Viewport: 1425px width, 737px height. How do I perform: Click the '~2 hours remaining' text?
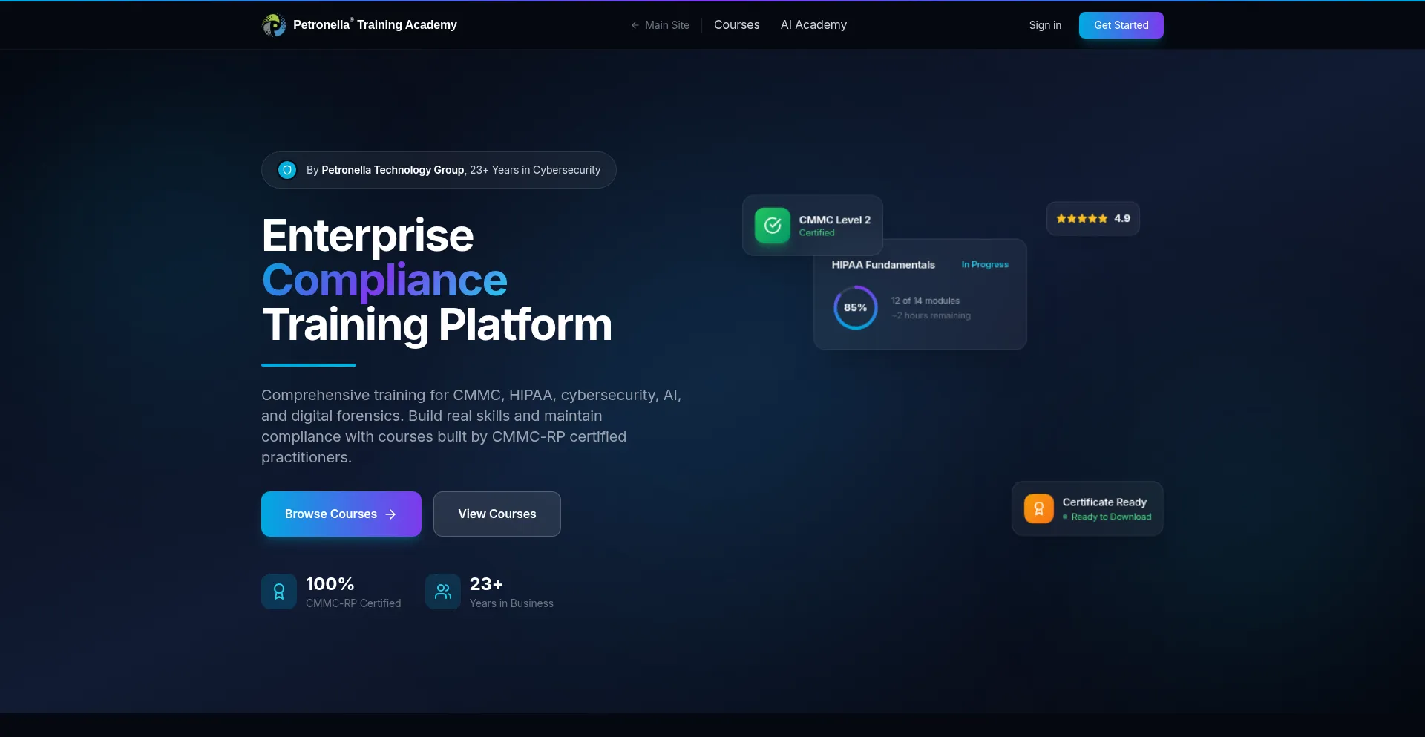[x=931, y=315]
